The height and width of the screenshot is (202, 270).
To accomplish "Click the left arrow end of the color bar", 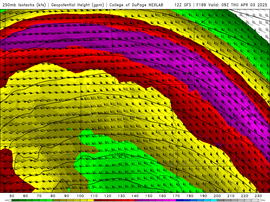I will [x=8, y=200].
